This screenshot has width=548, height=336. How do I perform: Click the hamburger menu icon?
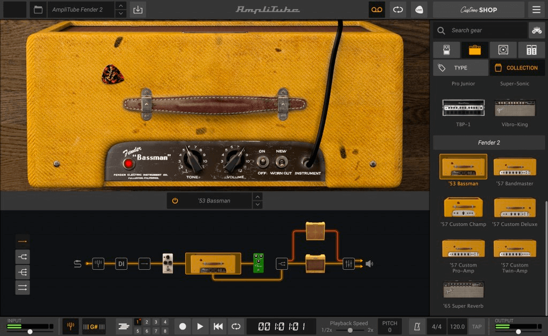[535, 9]
